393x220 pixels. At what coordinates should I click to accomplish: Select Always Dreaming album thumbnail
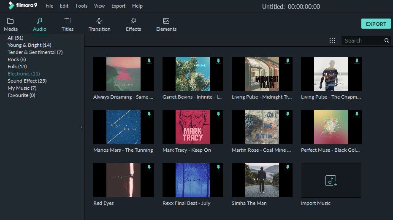point(123,74)
